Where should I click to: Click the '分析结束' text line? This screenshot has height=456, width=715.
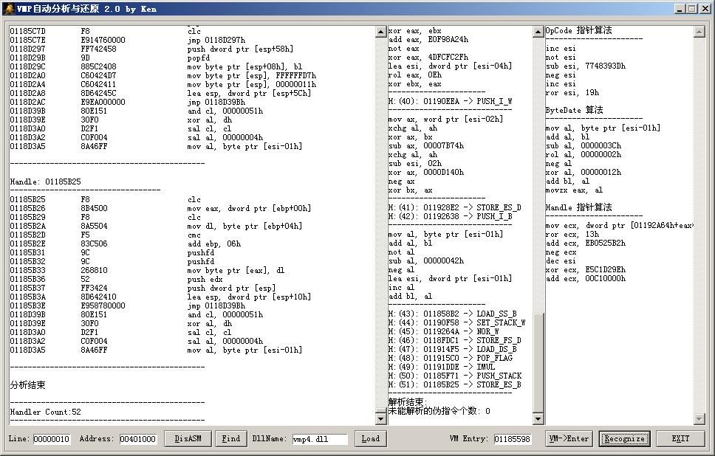coord(28,385)
